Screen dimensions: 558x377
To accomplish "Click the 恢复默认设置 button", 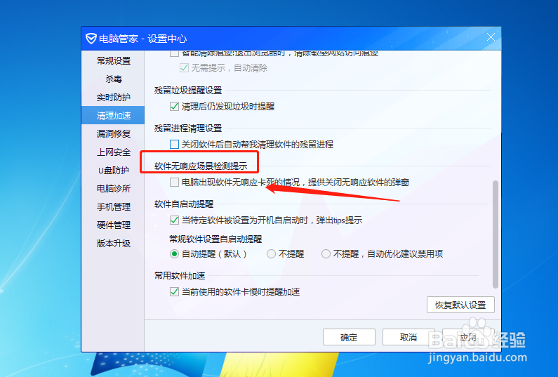I will pos(460,305).
